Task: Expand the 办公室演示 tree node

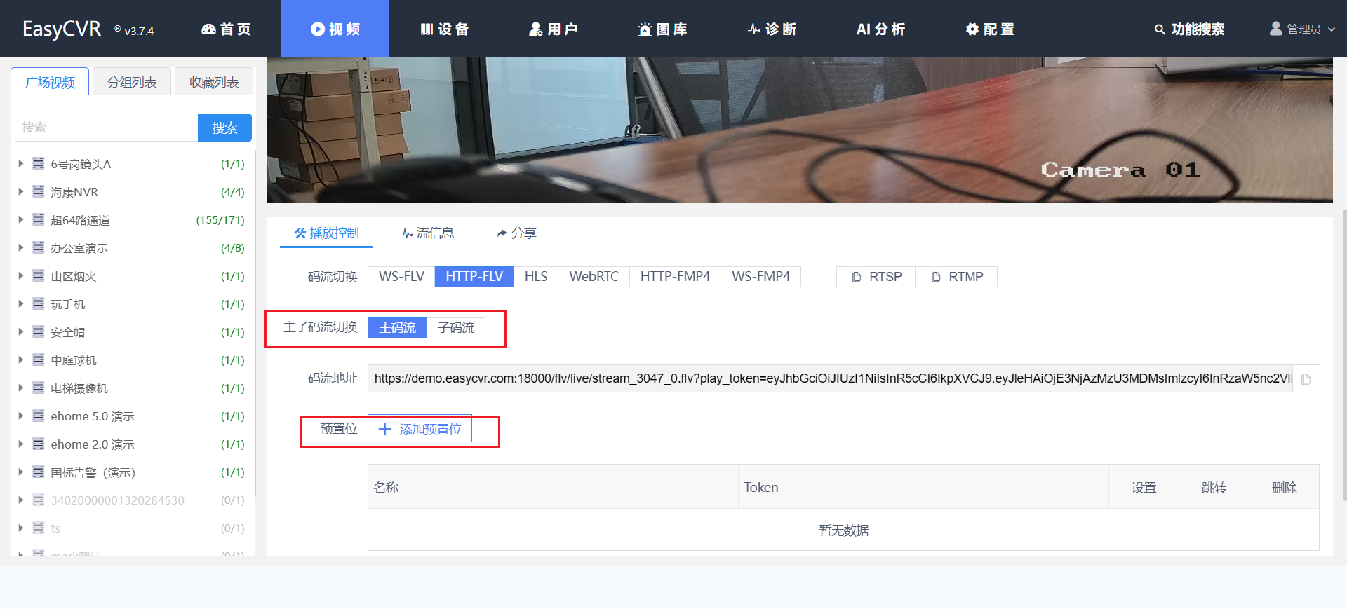Action: click(21, 248)
